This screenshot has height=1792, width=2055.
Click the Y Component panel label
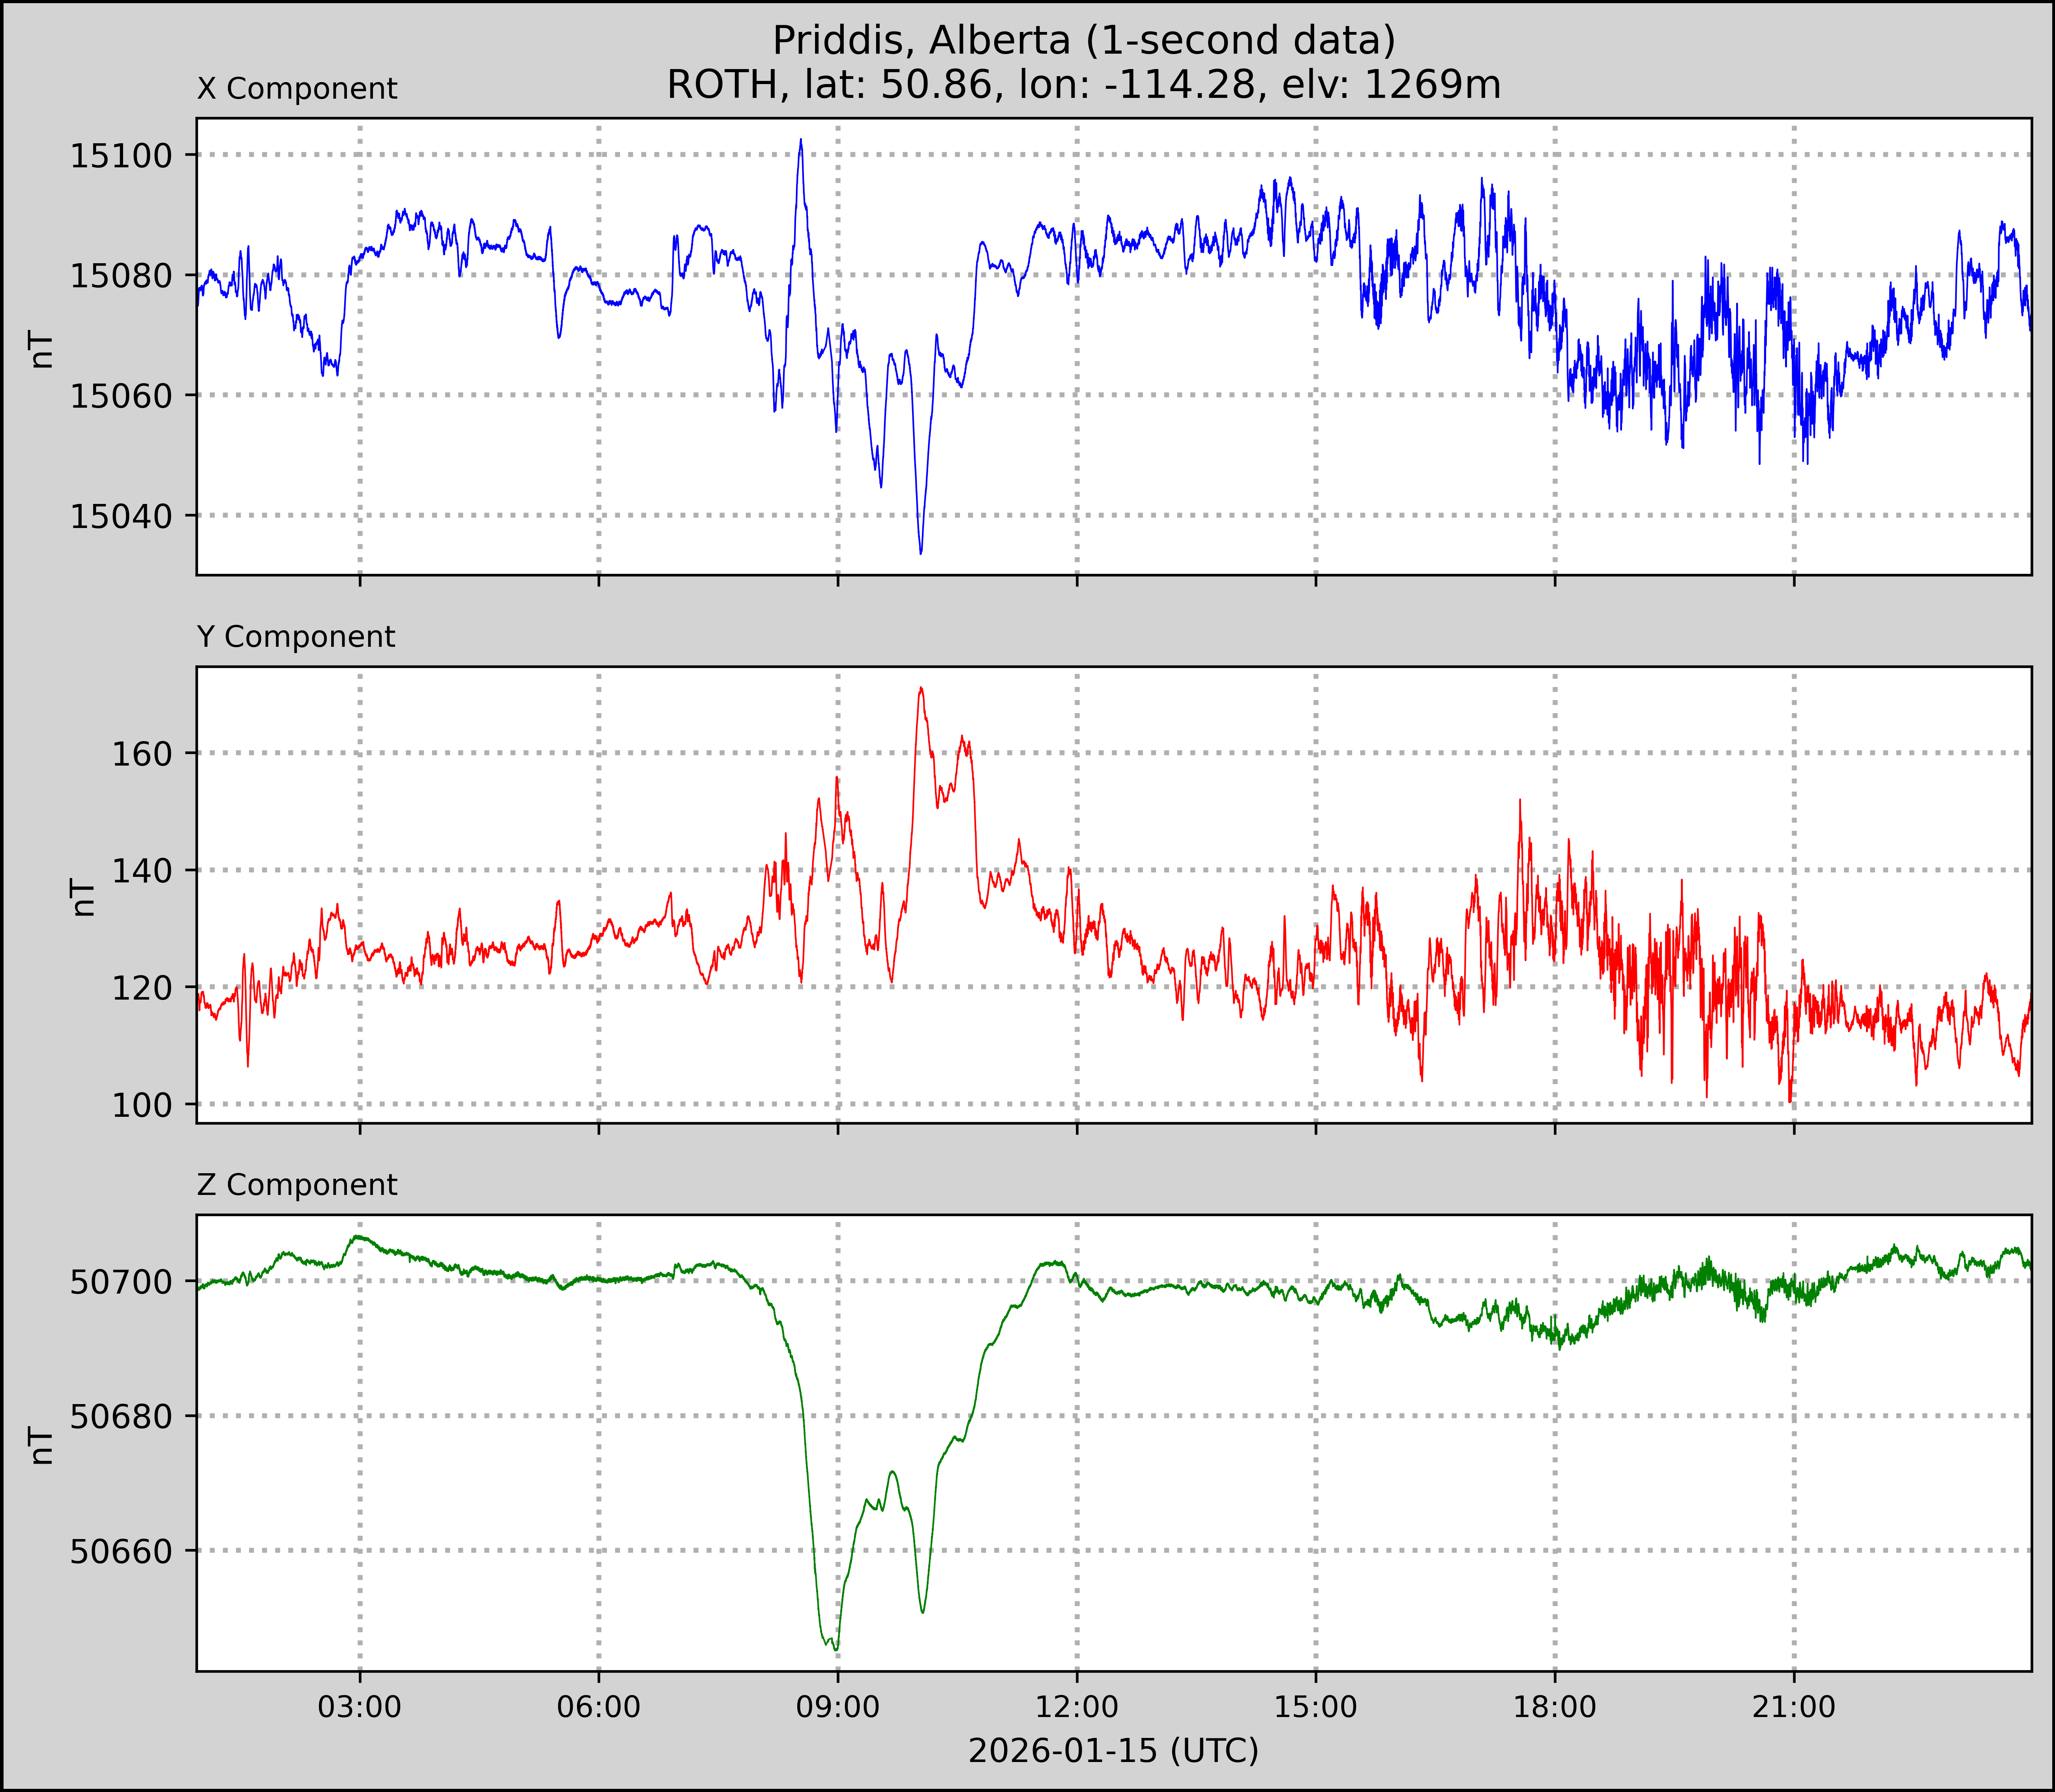(x=296, y=637)
